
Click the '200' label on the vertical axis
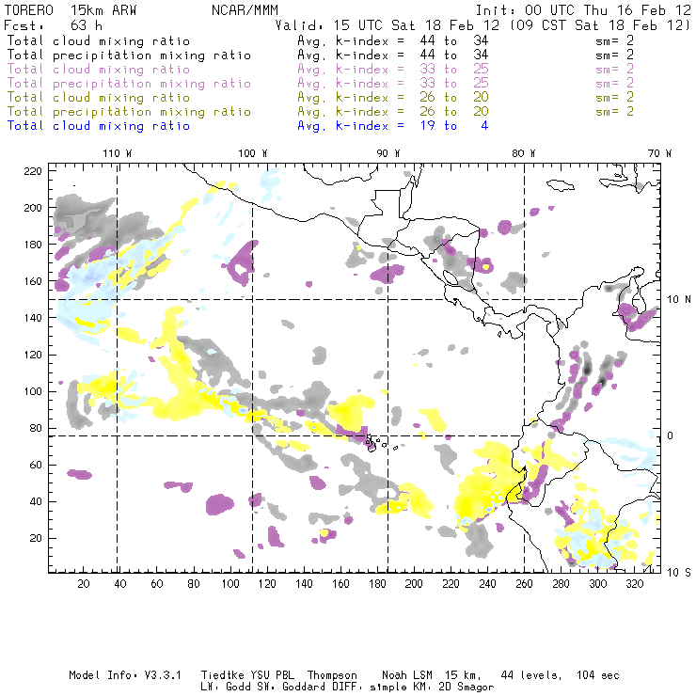click(33, 208)
